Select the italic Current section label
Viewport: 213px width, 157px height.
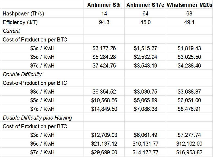tap(11, 31)
